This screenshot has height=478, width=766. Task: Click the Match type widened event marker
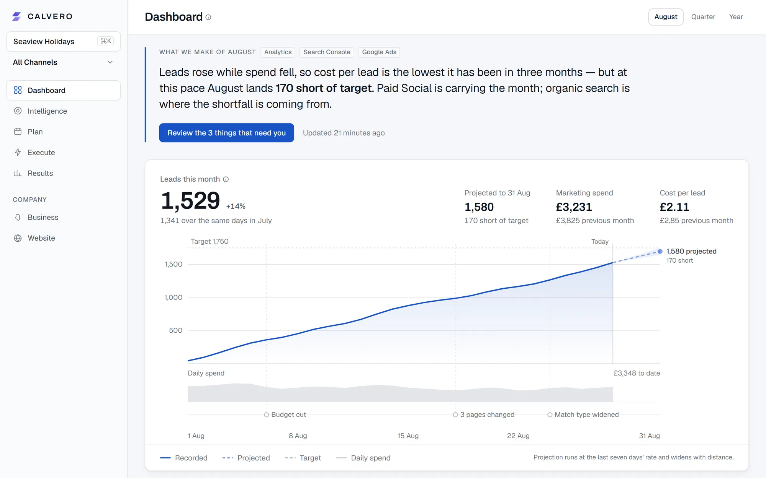tap(550, 415)
